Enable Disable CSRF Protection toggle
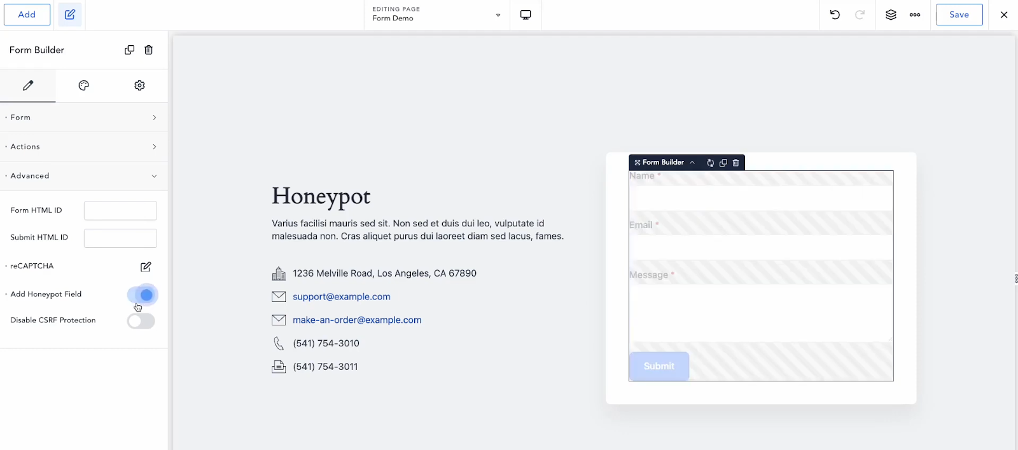 pos(141,321)
